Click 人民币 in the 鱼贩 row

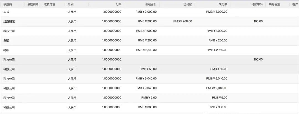(x=72, y=40)
